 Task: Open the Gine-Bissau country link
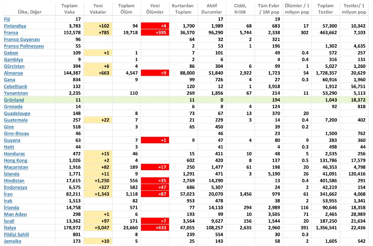coord(16,134)
